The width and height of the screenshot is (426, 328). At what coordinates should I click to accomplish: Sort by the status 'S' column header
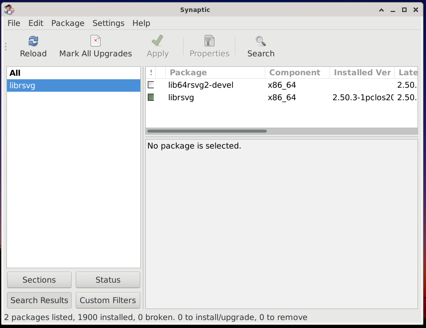(x=151, y=73)
